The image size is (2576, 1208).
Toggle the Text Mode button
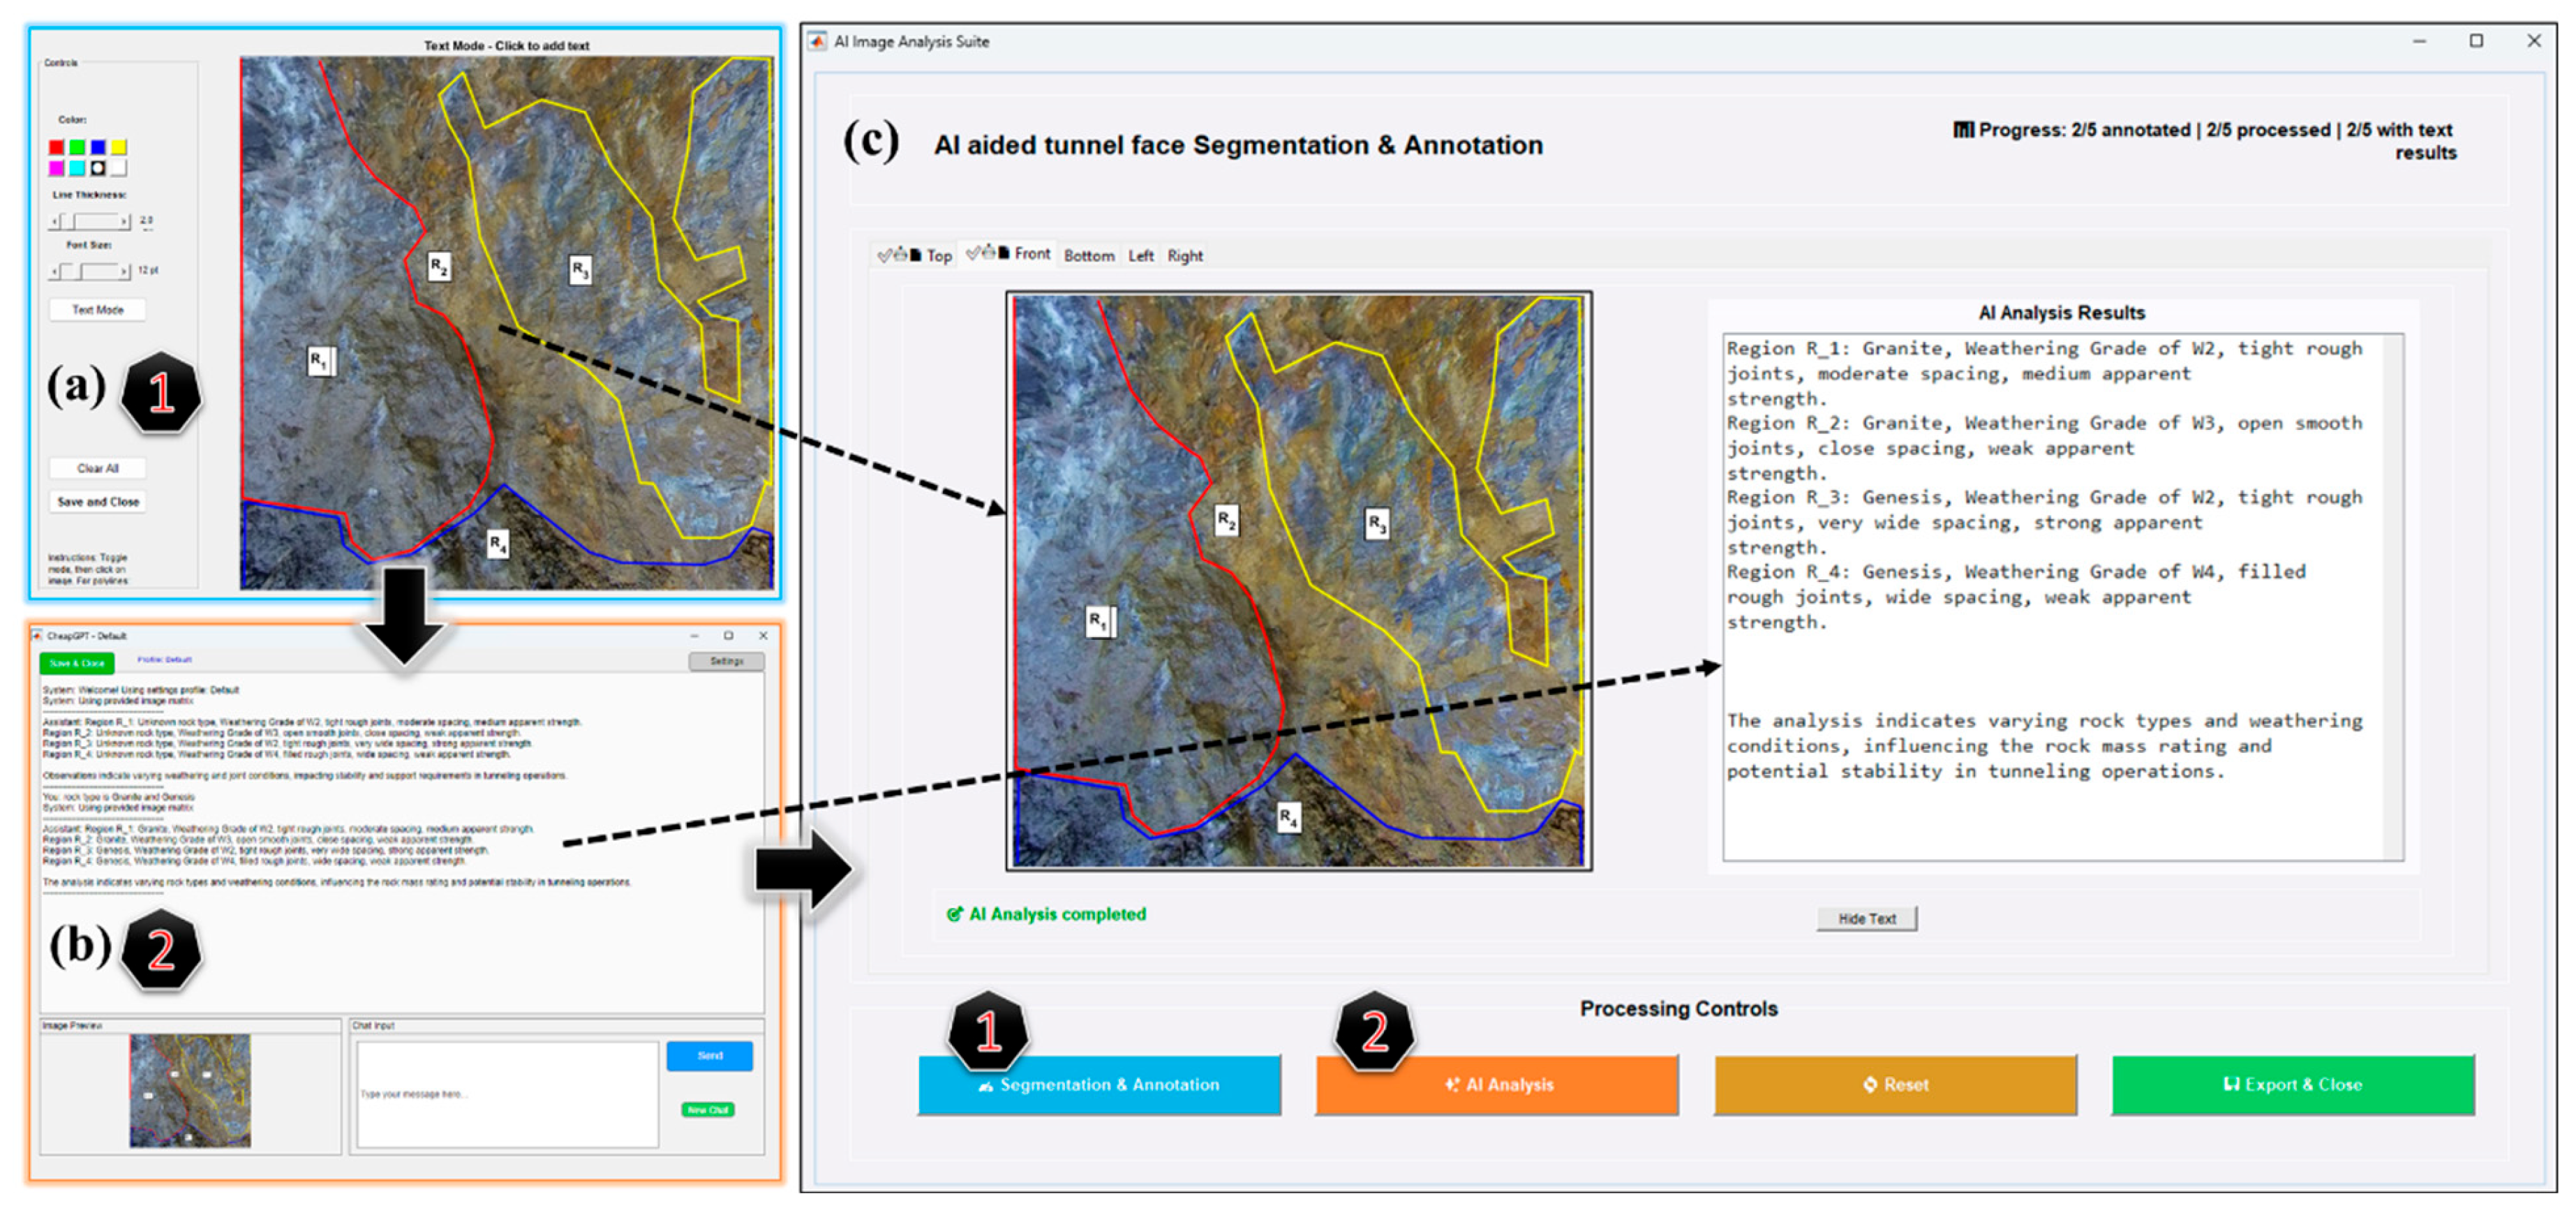click(98, 310)
